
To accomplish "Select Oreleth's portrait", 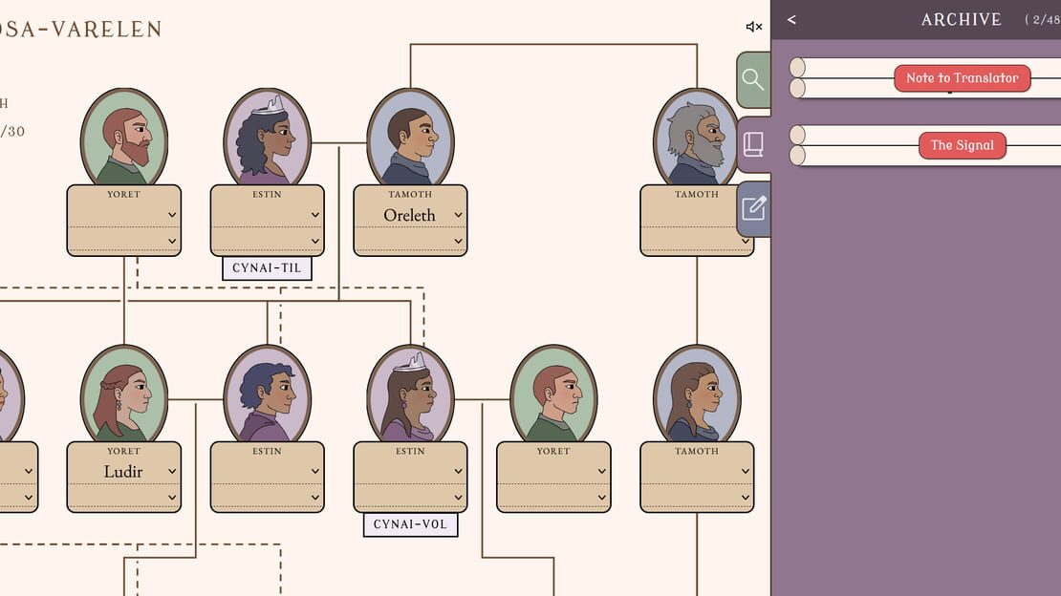I will tap(410, 138).
